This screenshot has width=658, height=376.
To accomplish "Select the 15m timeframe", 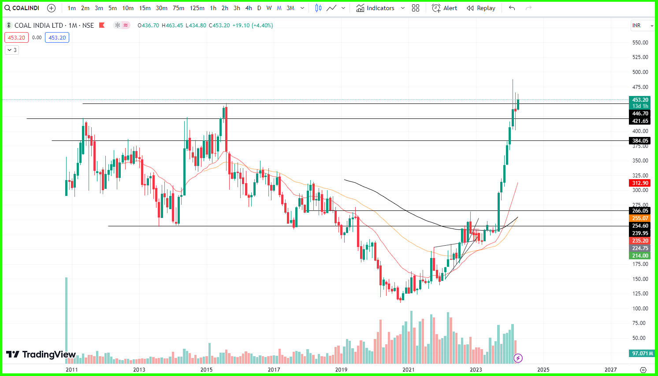I will [x=145, y=8].
